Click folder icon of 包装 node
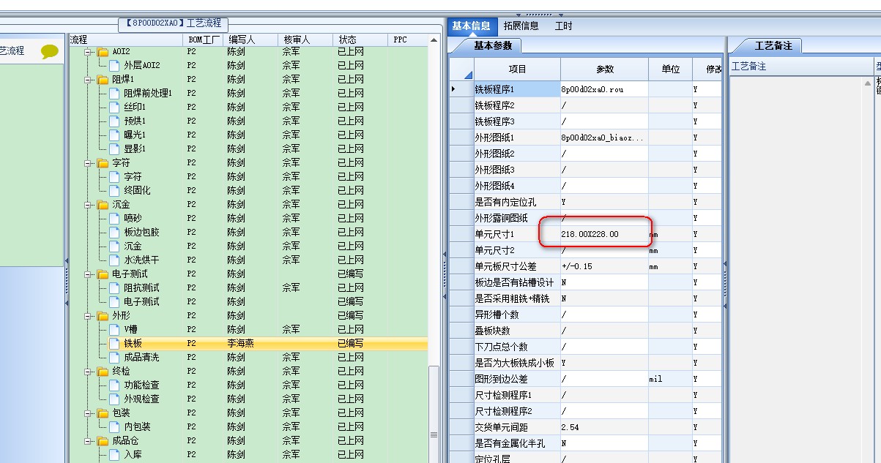The image size is (881, 463). (x=103, y=413)
